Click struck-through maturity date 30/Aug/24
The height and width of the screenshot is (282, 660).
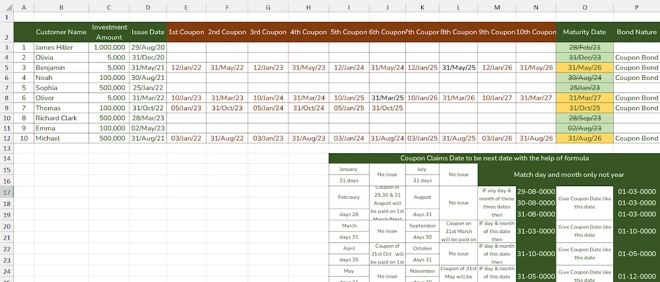tap(584, 77)
